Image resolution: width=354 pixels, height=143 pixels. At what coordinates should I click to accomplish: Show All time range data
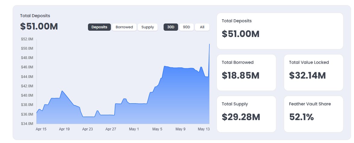click(x=202, y=27)
